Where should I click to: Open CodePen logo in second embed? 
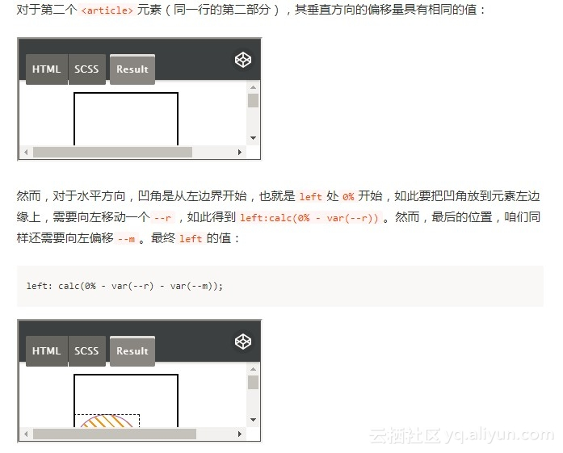coord(243,342)
